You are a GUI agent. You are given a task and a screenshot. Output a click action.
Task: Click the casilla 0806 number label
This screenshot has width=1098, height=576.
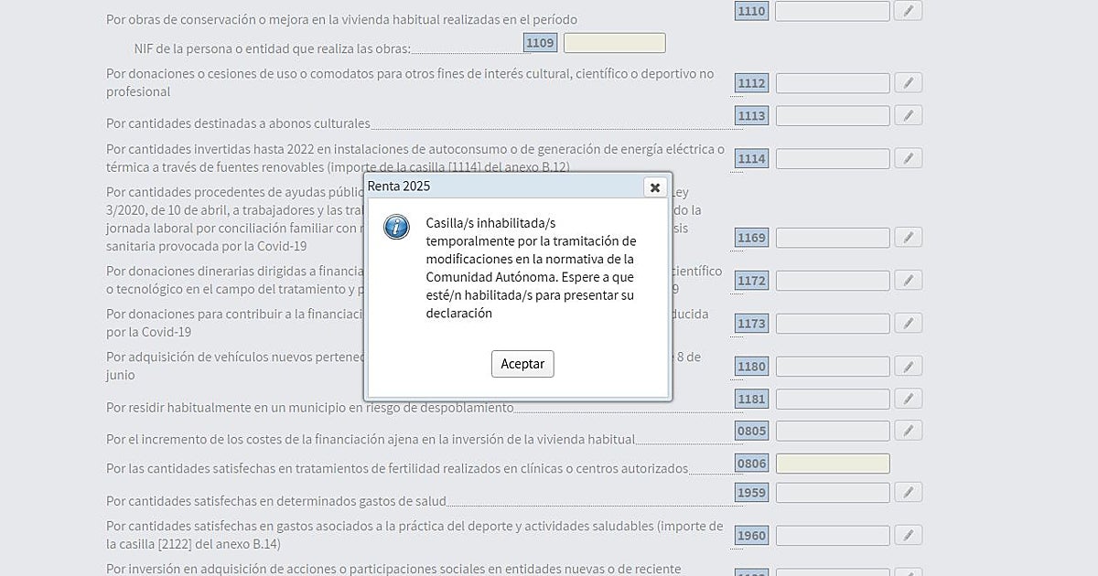tap(751, 464)
